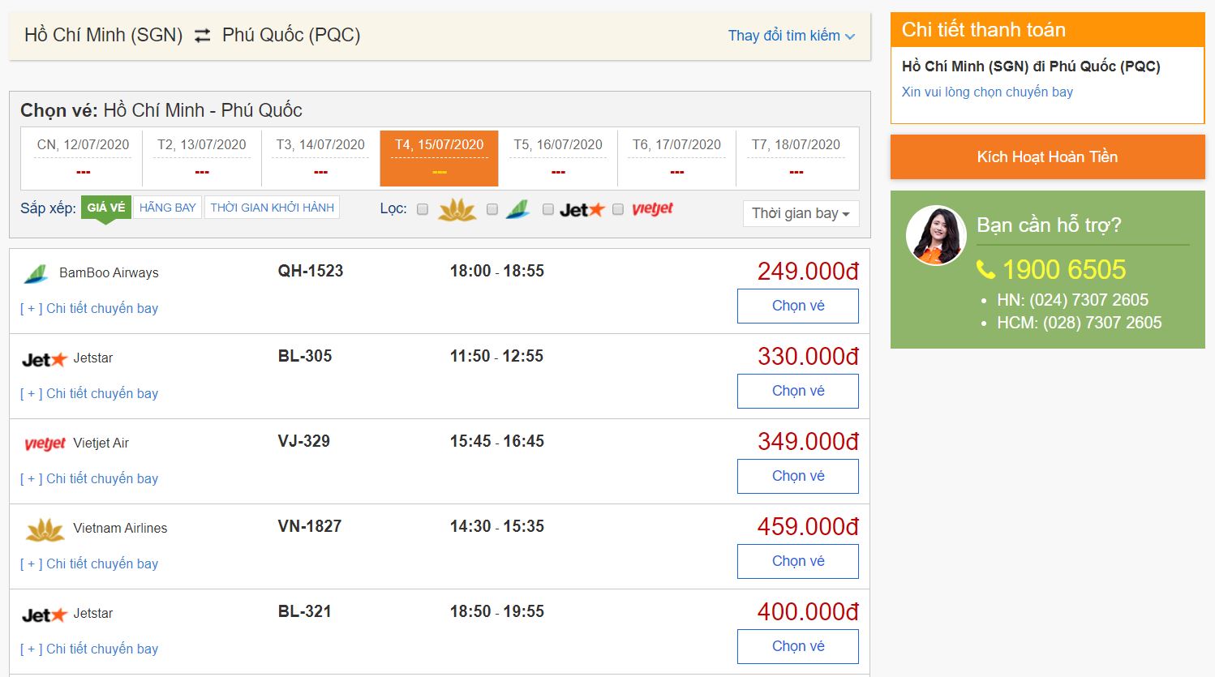Click Kích Hoạt Hoàn Tiền button
The height and width of the screenshot is (677, 1215).
1047,156
